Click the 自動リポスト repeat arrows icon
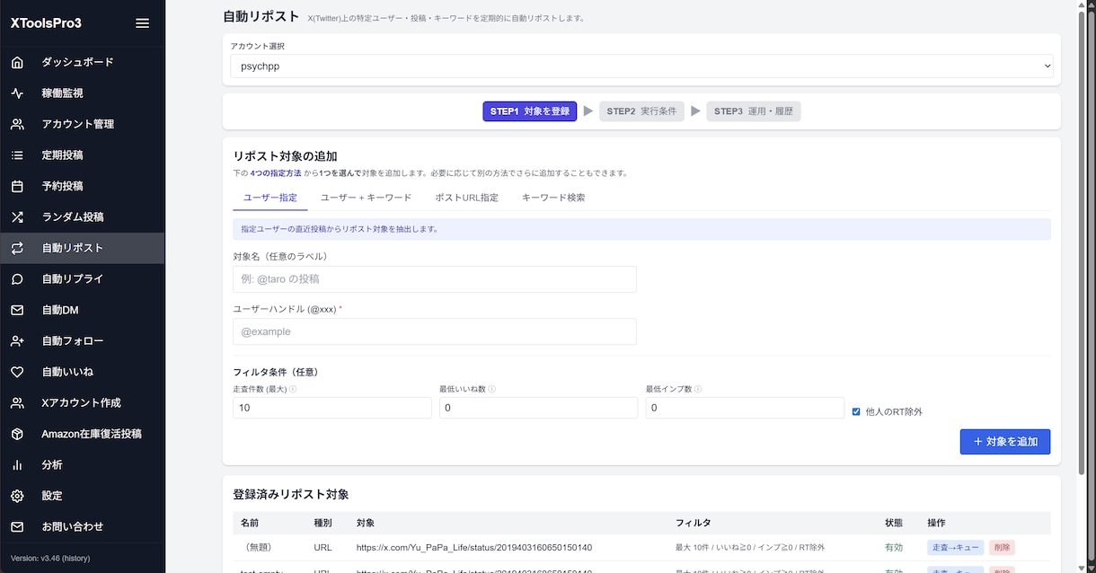The height and width of the screenshot is (573, 1096). [17, 248]
